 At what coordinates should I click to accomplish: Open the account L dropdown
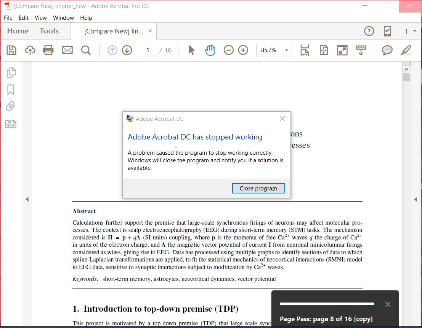coord(411,32)
